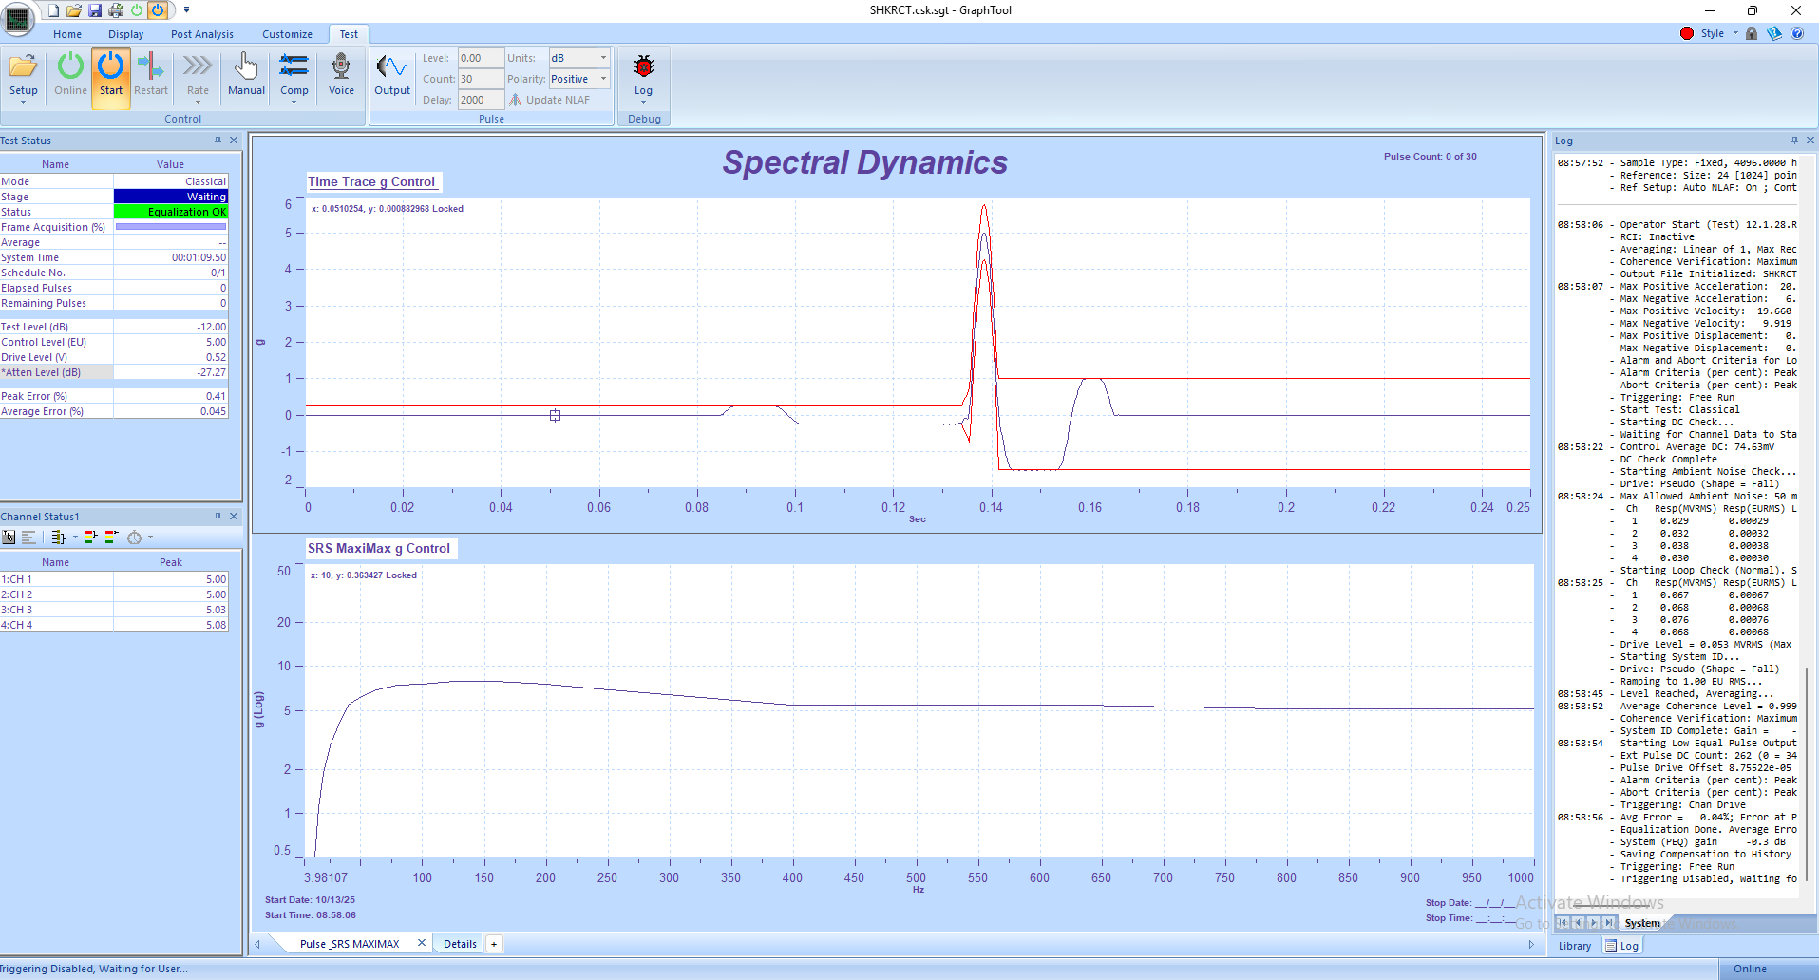Open the Library panel tab
This screenshot has width=1819, height=980.
click(x=1575, y=946)
